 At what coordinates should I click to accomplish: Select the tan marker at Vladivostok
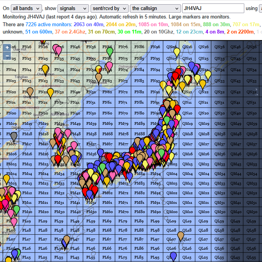(x=99, y=77)
